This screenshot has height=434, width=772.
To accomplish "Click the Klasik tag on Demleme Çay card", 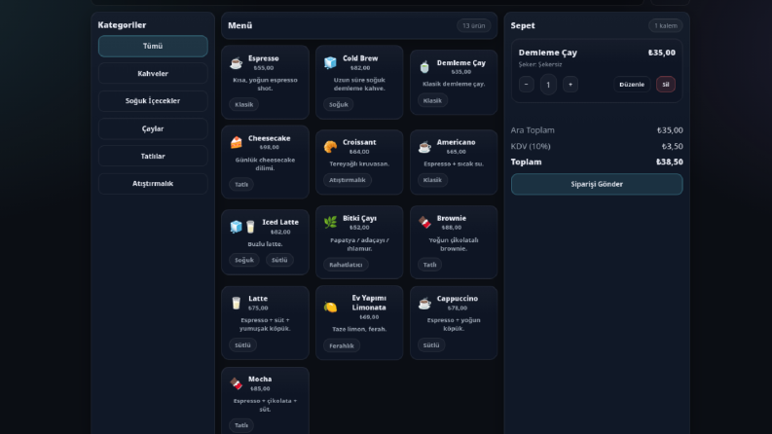I will [432, 100].
